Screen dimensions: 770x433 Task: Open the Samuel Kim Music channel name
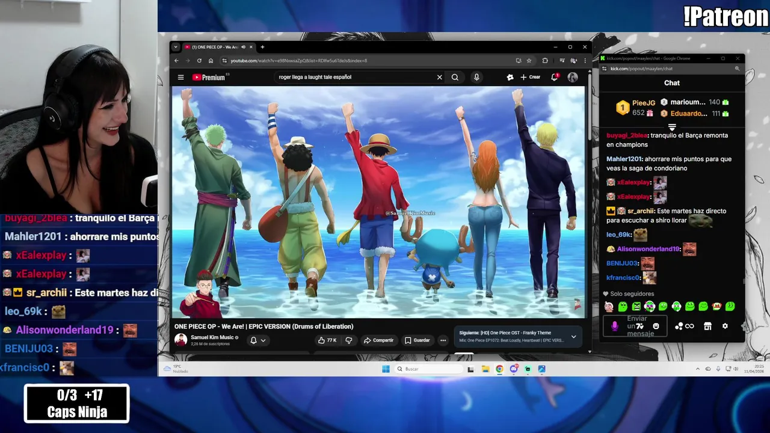coord(212,337)
